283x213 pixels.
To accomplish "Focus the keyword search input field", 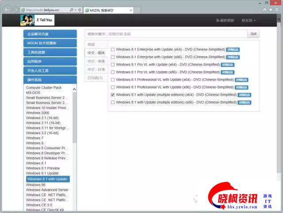I will (x=166, y=34).
